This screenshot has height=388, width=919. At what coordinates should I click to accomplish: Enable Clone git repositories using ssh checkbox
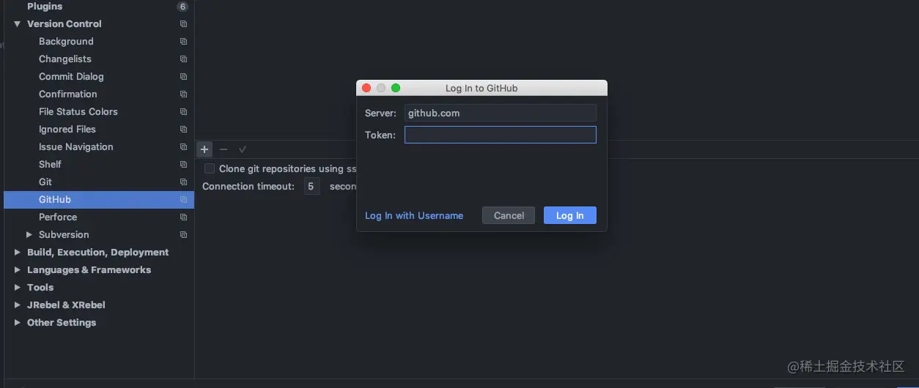(210, 168)
